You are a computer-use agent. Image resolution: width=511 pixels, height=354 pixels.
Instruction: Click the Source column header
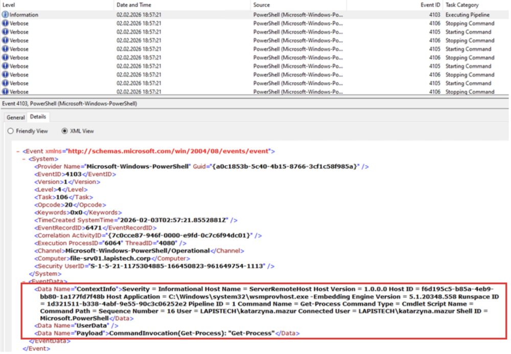262,5
